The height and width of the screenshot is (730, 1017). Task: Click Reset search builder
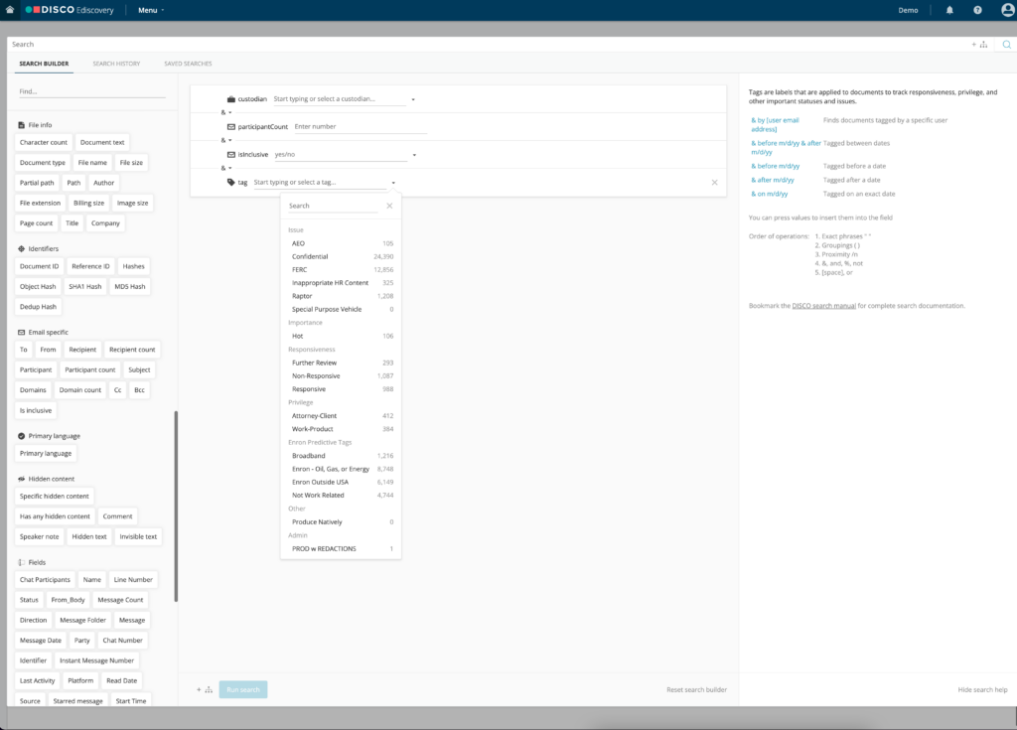point(696,689)
